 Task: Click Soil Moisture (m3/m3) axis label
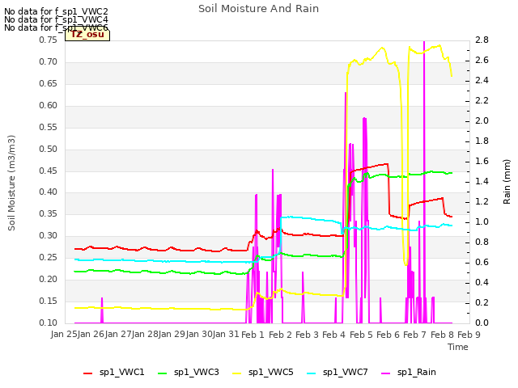pos(11,183)
